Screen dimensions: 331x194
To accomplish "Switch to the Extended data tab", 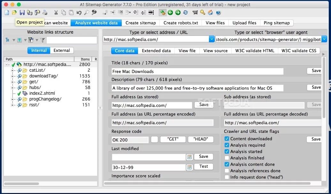I will [x=156, y=51].
